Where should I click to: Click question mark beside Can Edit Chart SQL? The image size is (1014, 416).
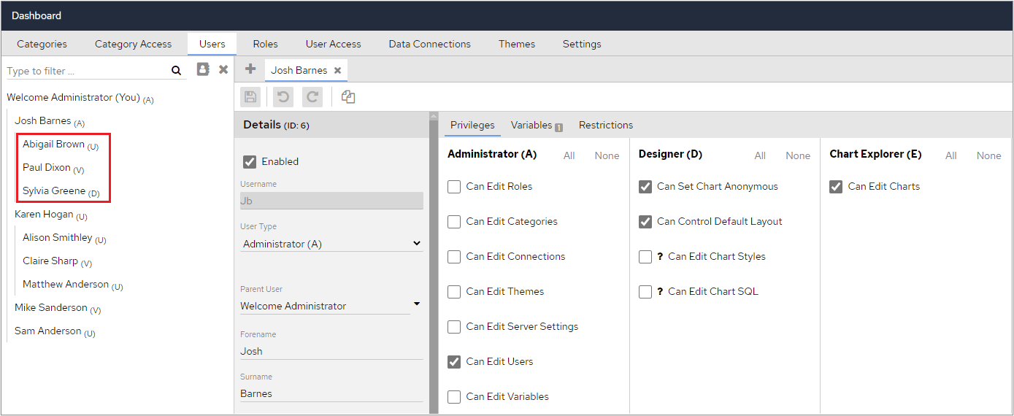click(660, 291)
